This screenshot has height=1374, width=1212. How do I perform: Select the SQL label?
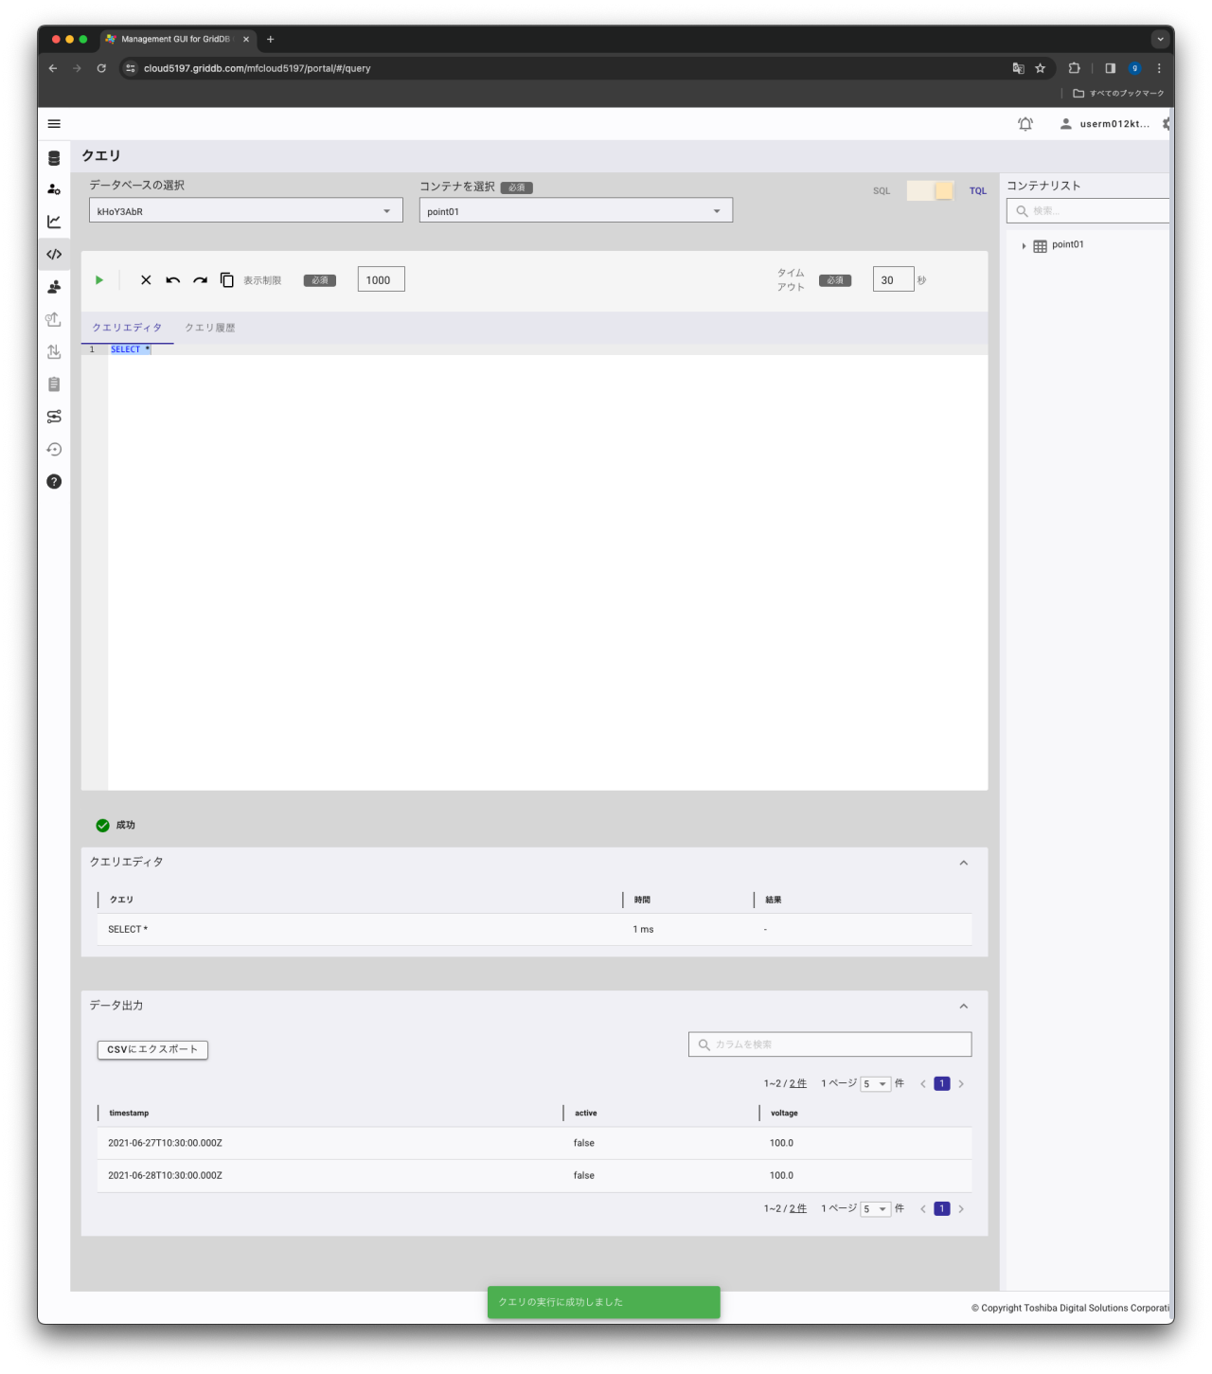pos(882,190)
